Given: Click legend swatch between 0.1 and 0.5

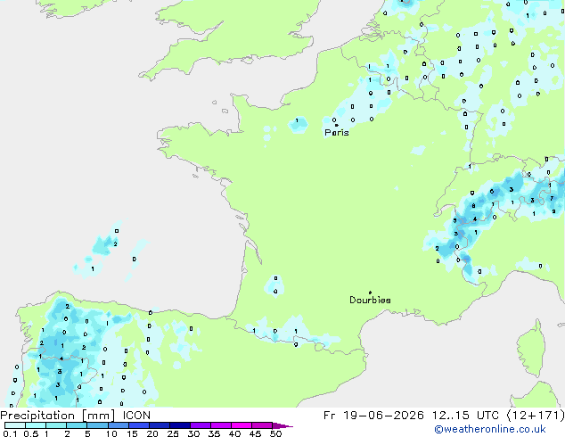Looking at the screenshot, I should point(15,425).
